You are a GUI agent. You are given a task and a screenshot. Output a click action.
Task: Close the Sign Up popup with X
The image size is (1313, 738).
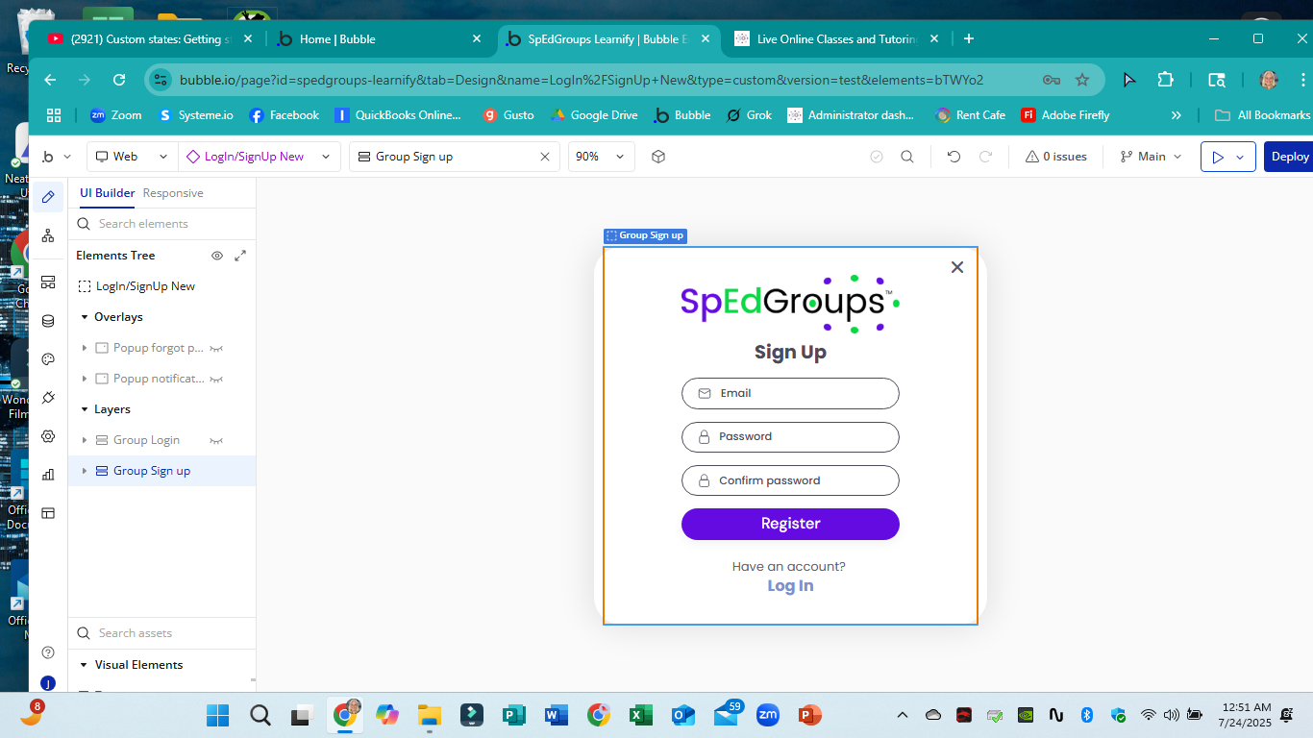[x=956, y=267]
